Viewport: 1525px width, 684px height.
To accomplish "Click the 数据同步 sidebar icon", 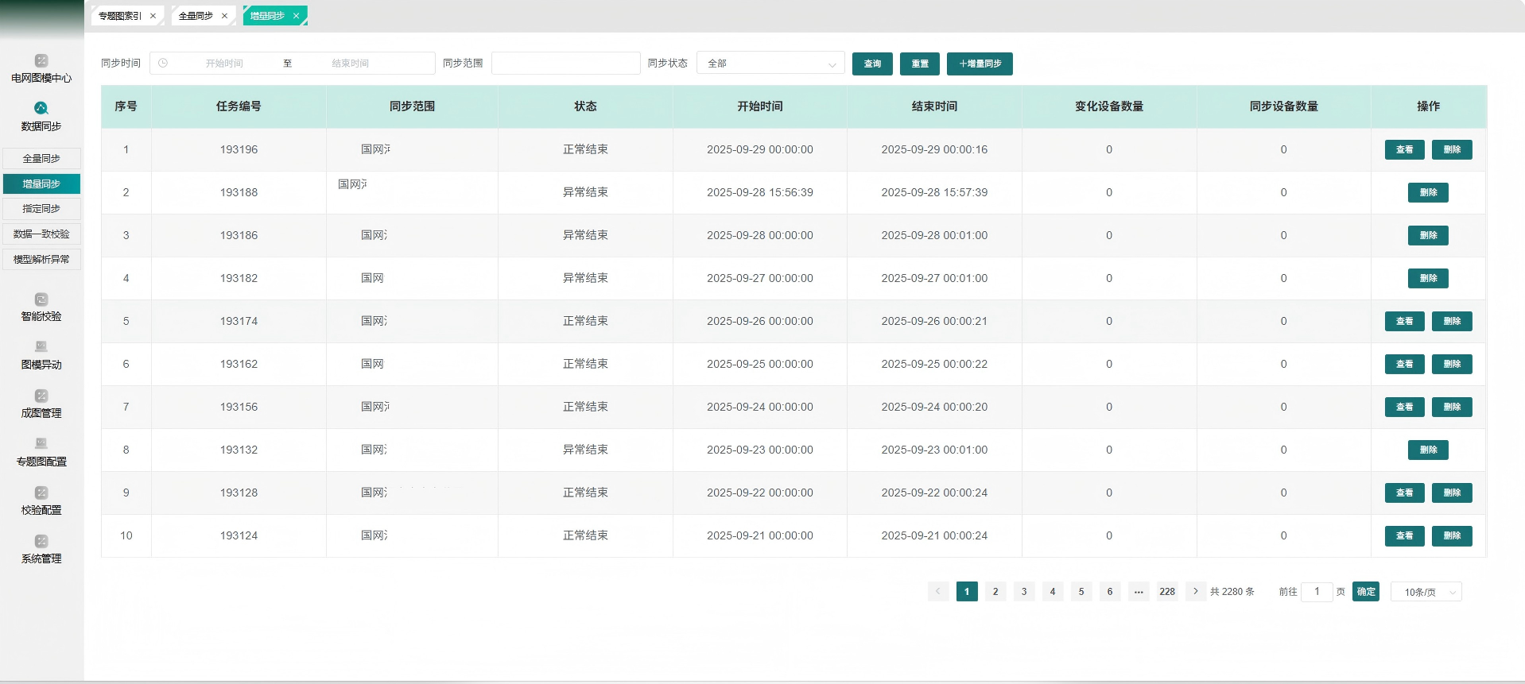I will [41, 108].
